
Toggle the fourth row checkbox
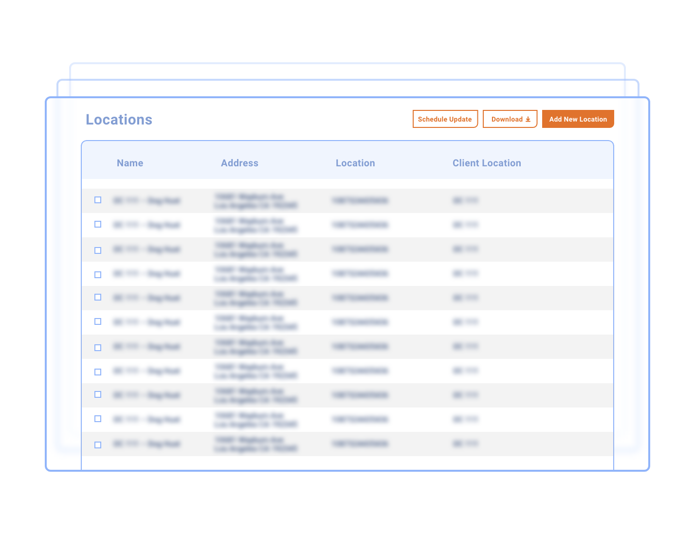point(98,275)
